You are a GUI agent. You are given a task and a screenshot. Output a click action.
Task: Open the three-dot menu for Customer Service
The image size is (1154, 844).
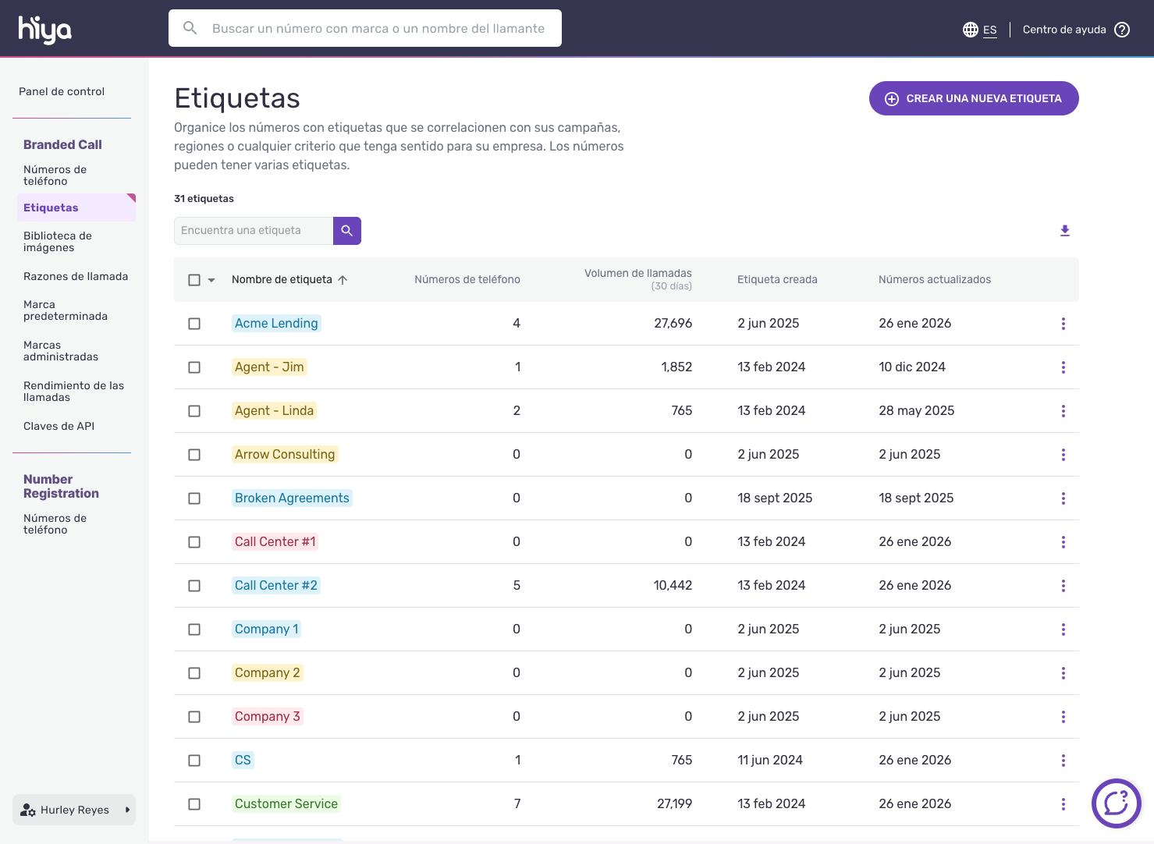1063,804
